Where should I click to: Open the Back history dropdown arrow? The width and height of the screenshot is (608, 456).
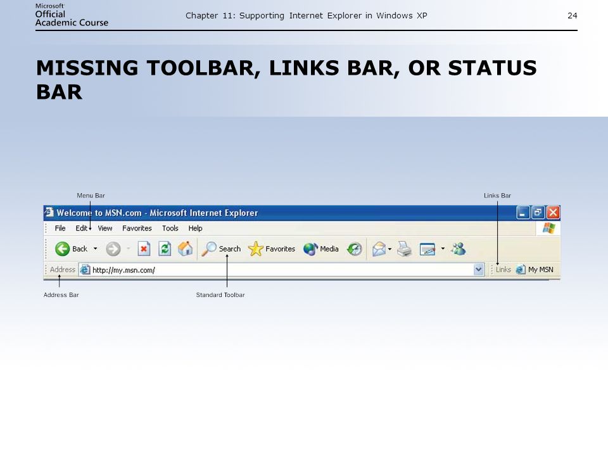coord(96,248)
